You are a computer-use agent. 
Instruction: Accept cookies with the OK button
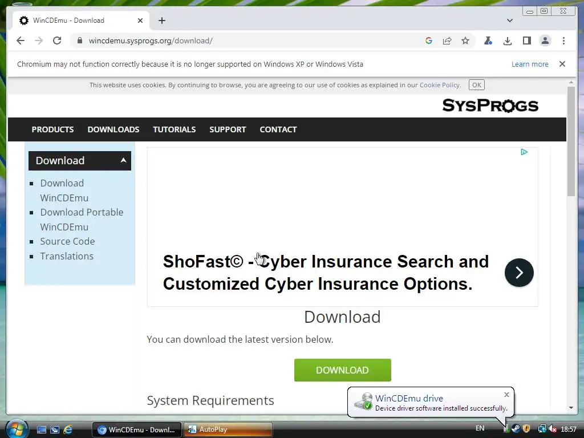click(476, 85)
